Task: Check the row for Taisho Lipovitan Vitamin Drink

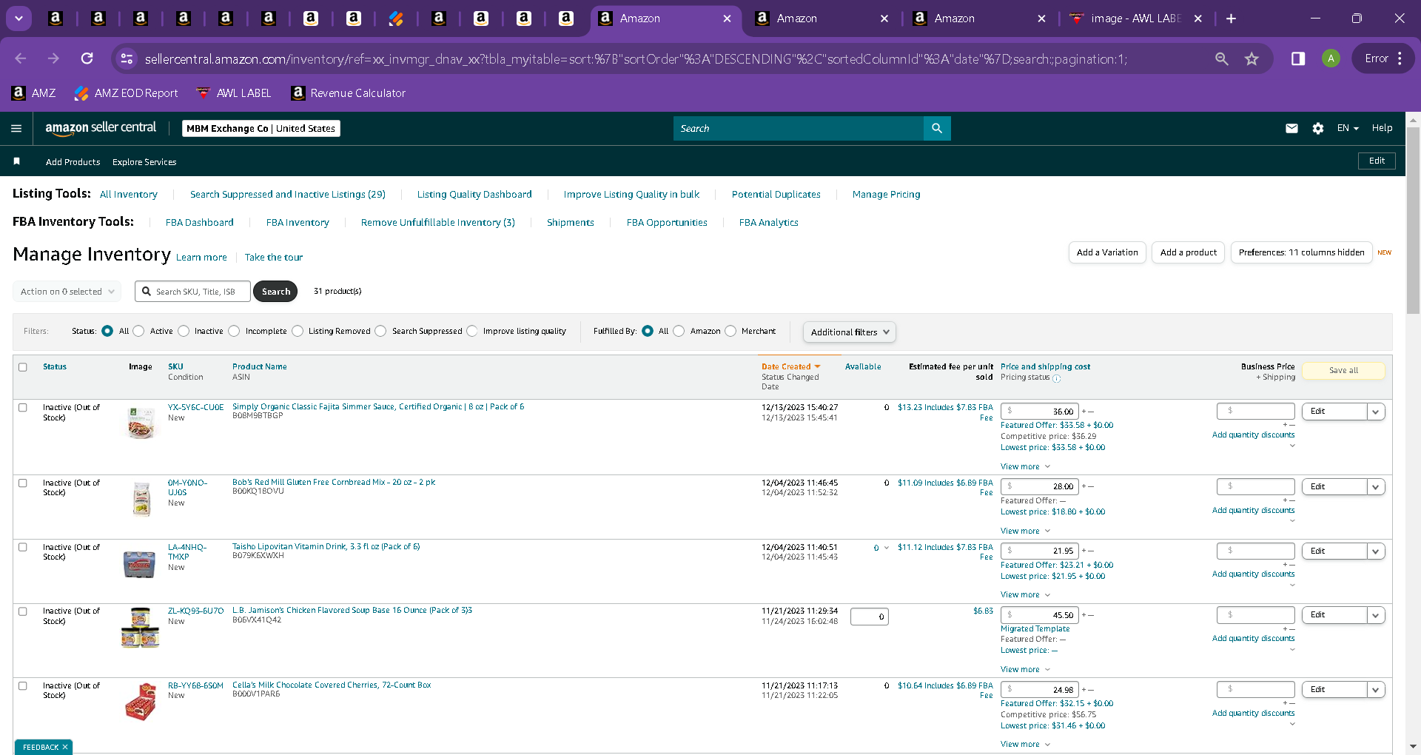Action: [x=23, y=548]
